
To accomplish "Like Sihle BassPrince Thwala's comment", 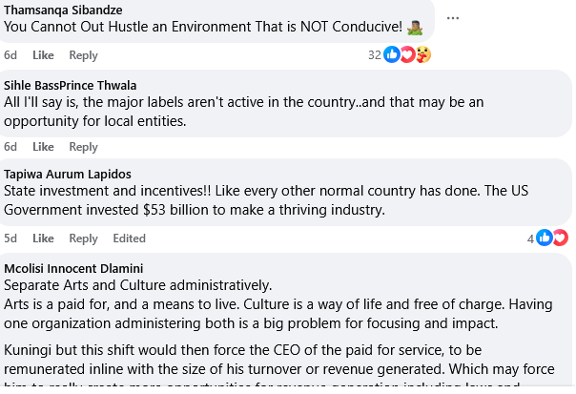I will coord(43,147).
